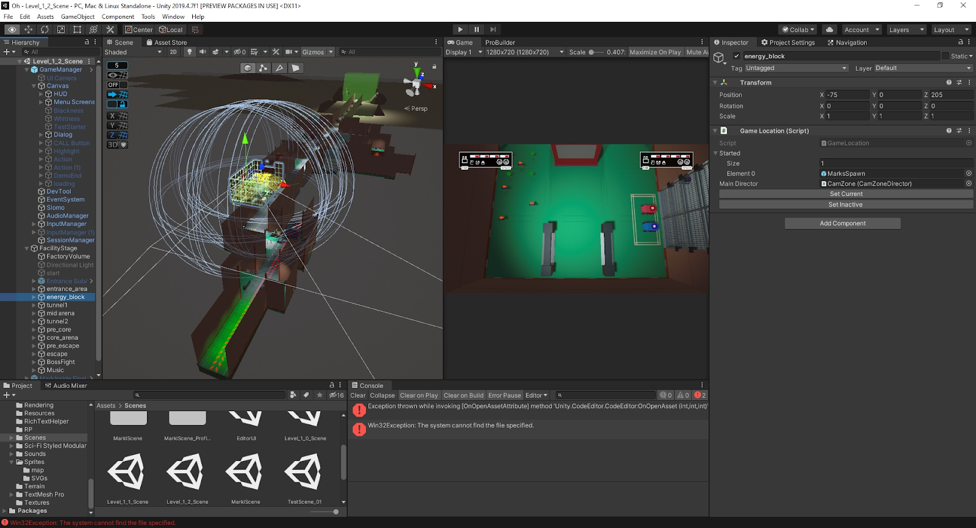
Task: Expand the energy_block hierarchy item
Action: 34,297
